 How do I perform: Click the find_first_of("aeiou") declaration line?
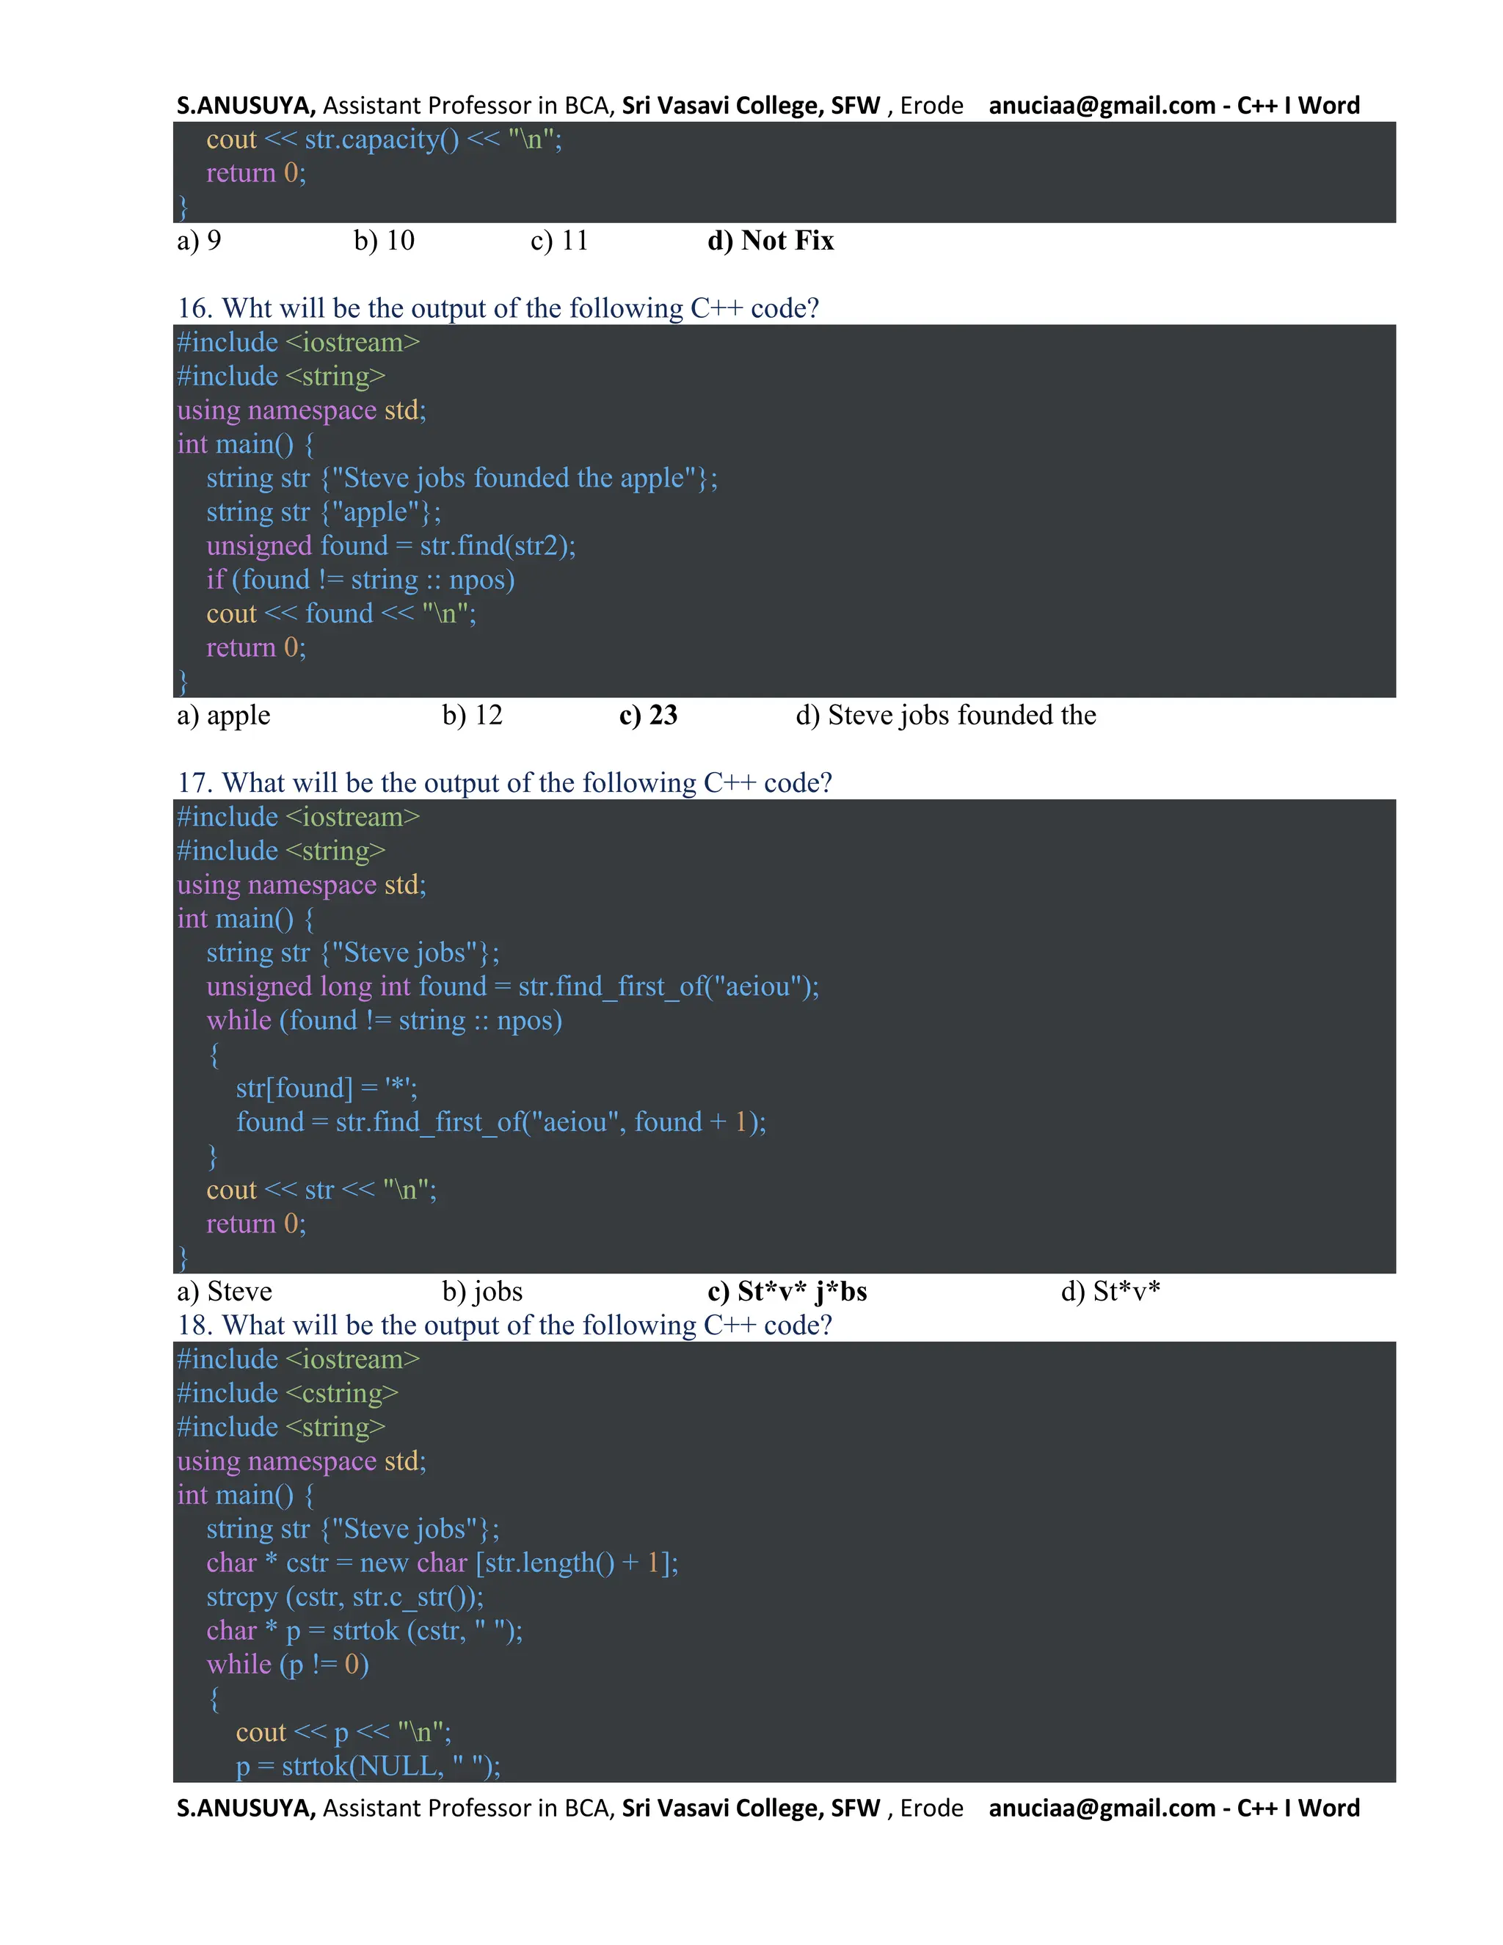pos(512,986)
